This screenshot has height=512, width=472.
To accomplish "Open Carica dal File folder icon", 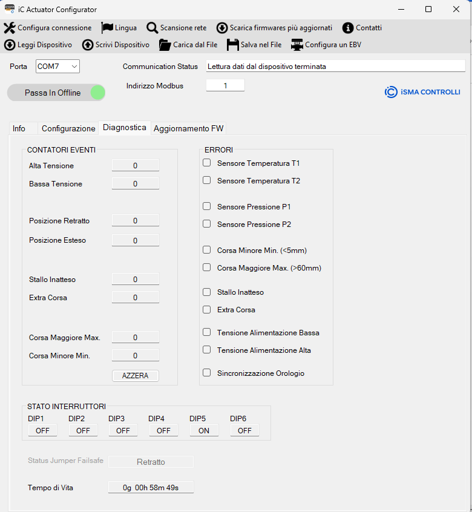I will [x=165, y=45].
